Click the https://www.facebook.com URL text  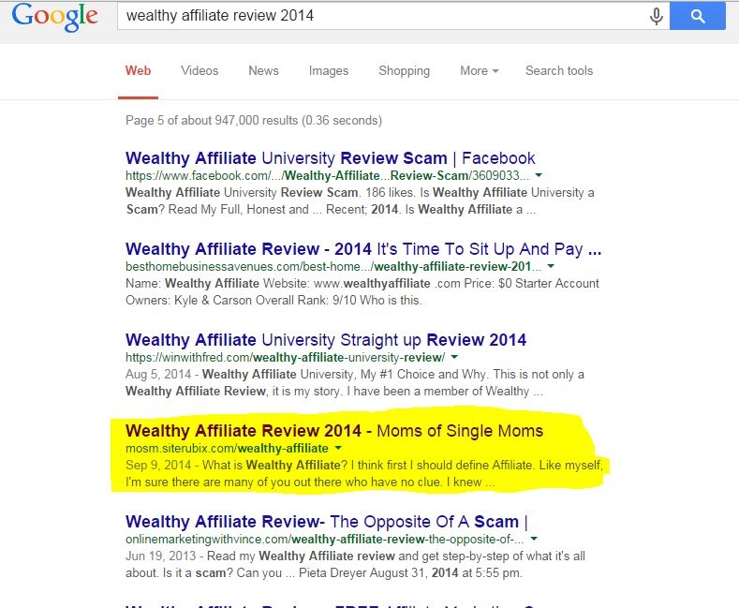[x=327, y=176]
